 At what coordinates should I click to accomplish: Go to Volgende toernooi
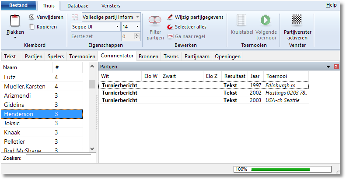266,21
